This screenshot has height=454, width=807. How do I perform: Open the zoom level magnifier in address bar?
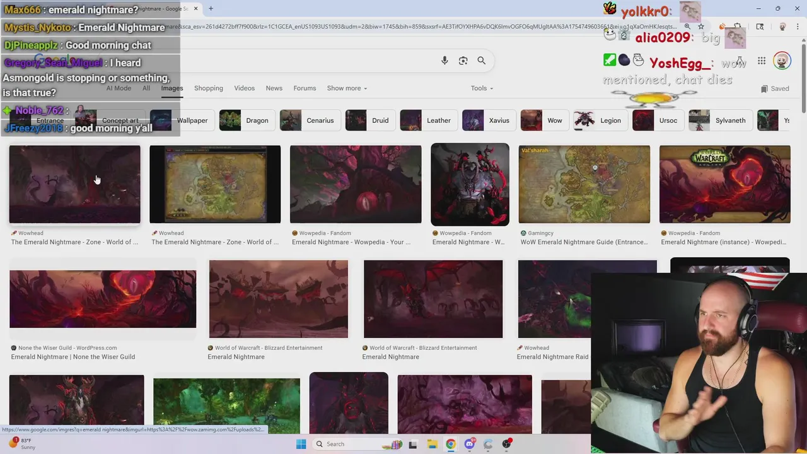coord(687,26)
